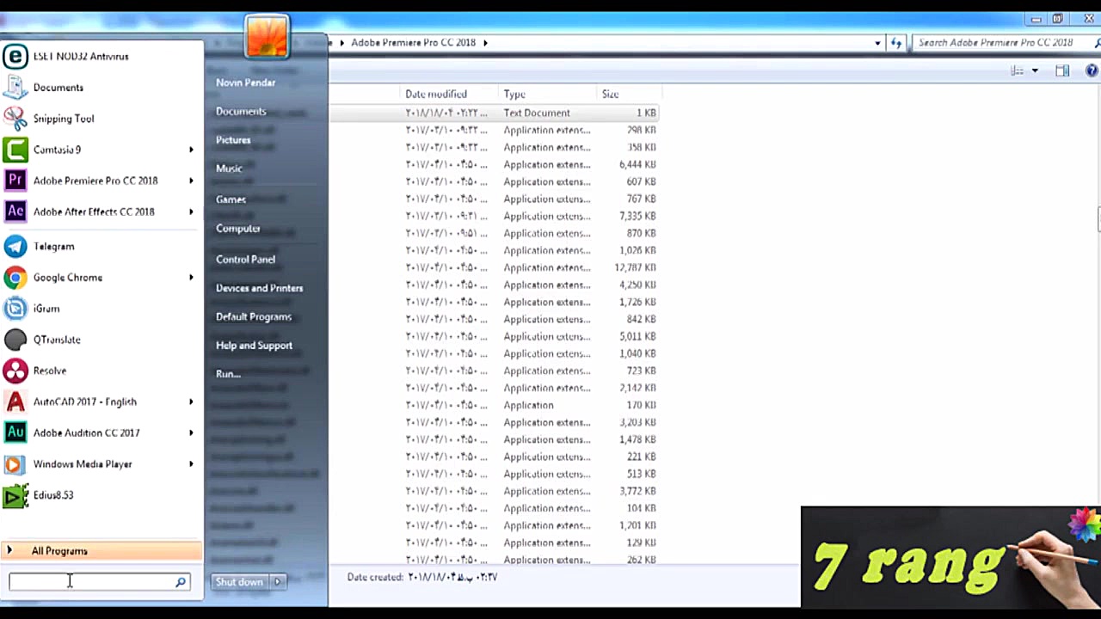Open Help and Support
The width and height of the screenshot is (1101, 619).
pos(254,346)
